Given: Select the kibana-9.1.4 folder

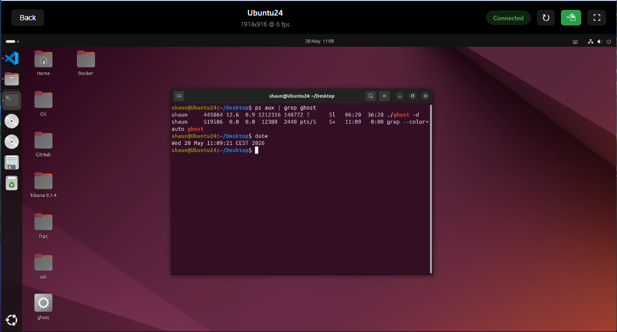Looking at the screenshot, I should point(43,185).
